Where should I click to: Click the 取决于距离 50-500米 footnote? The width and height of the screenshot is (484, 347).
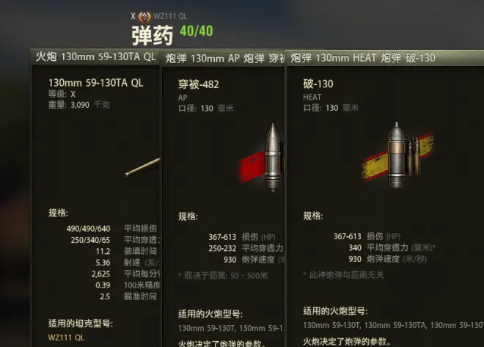(224, 275)
